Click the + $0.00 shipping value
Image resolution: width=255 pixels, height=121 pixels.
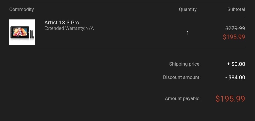236,64
